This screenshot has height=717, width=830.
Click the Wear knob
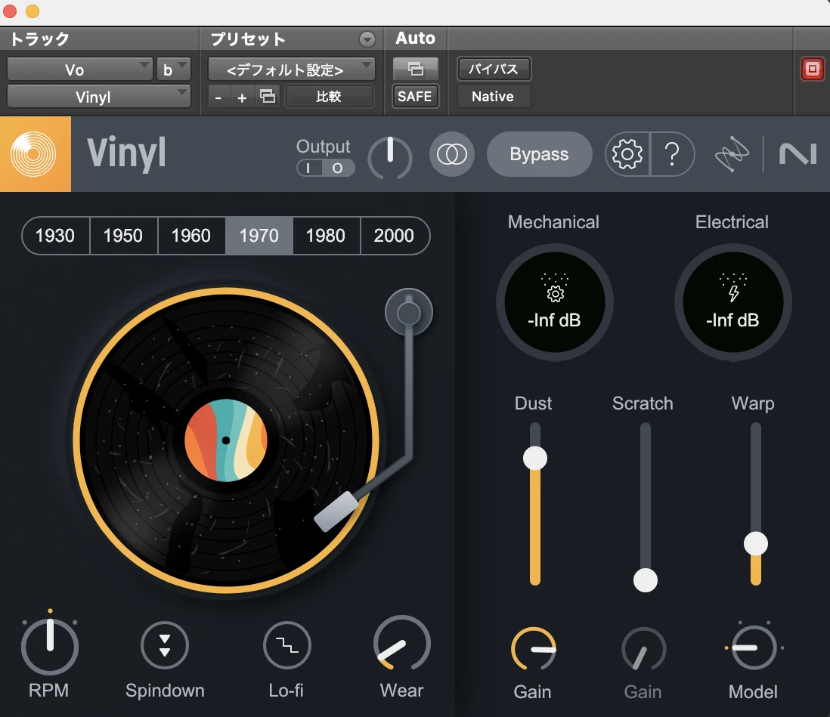click(401, 644)
